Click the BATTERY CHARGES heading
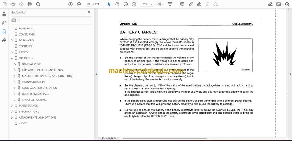 tap(138, 32)
